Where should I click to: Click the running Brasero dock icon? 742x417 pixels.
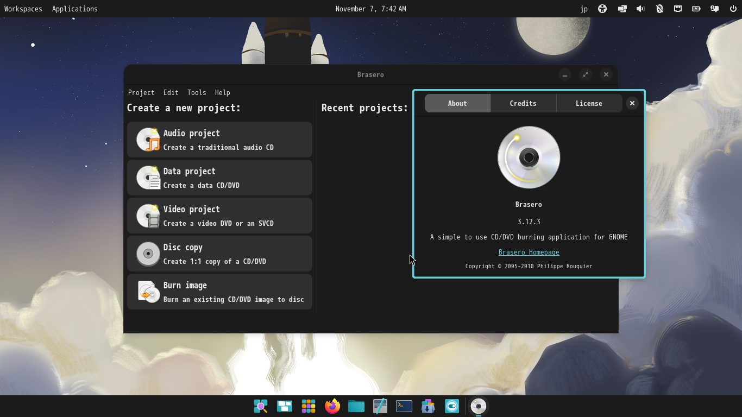(x=478, y=406)
